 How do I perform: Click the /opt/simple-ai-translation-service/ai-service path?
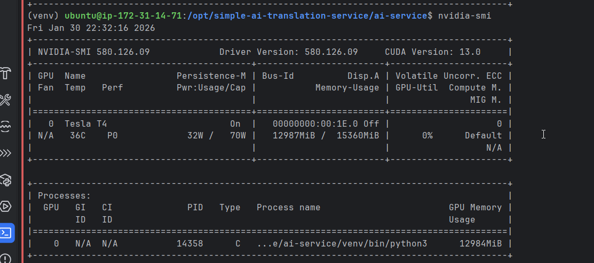pyautogui.click(x=306, y=16)
